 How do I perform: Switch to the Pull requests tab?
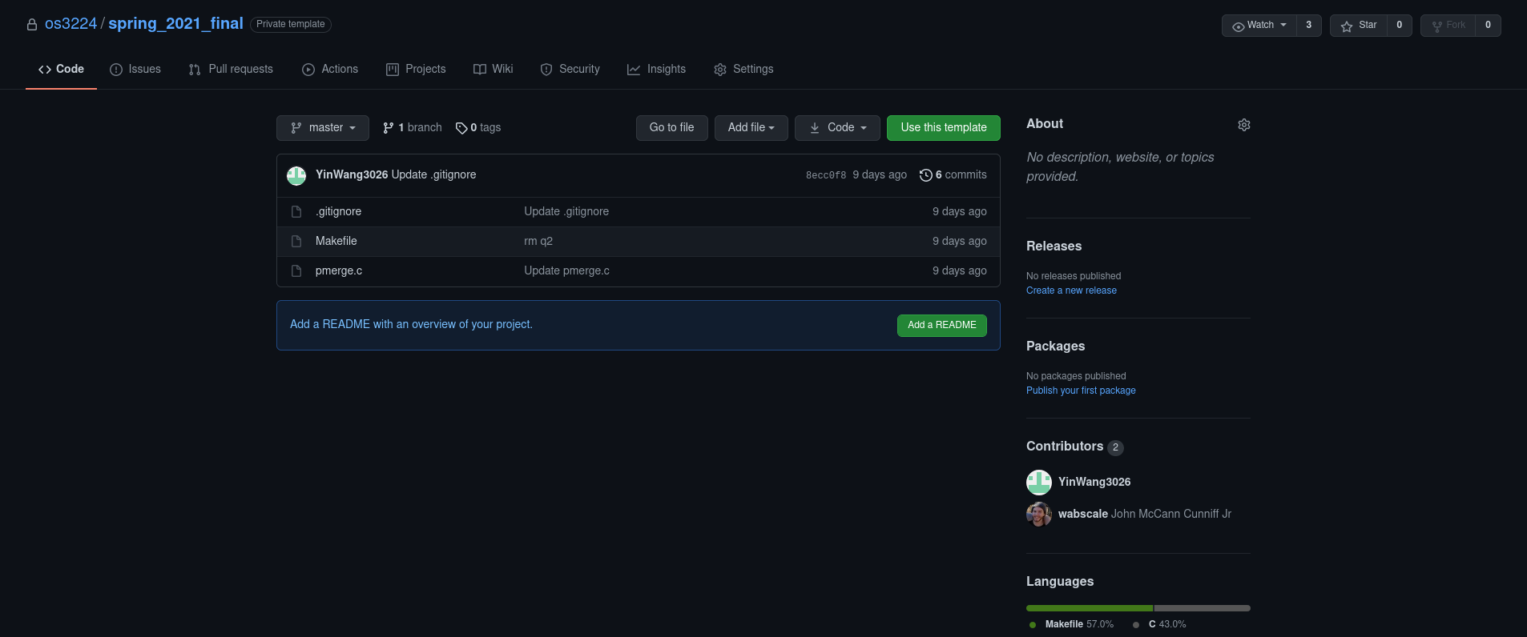click(x=231, y=70)
